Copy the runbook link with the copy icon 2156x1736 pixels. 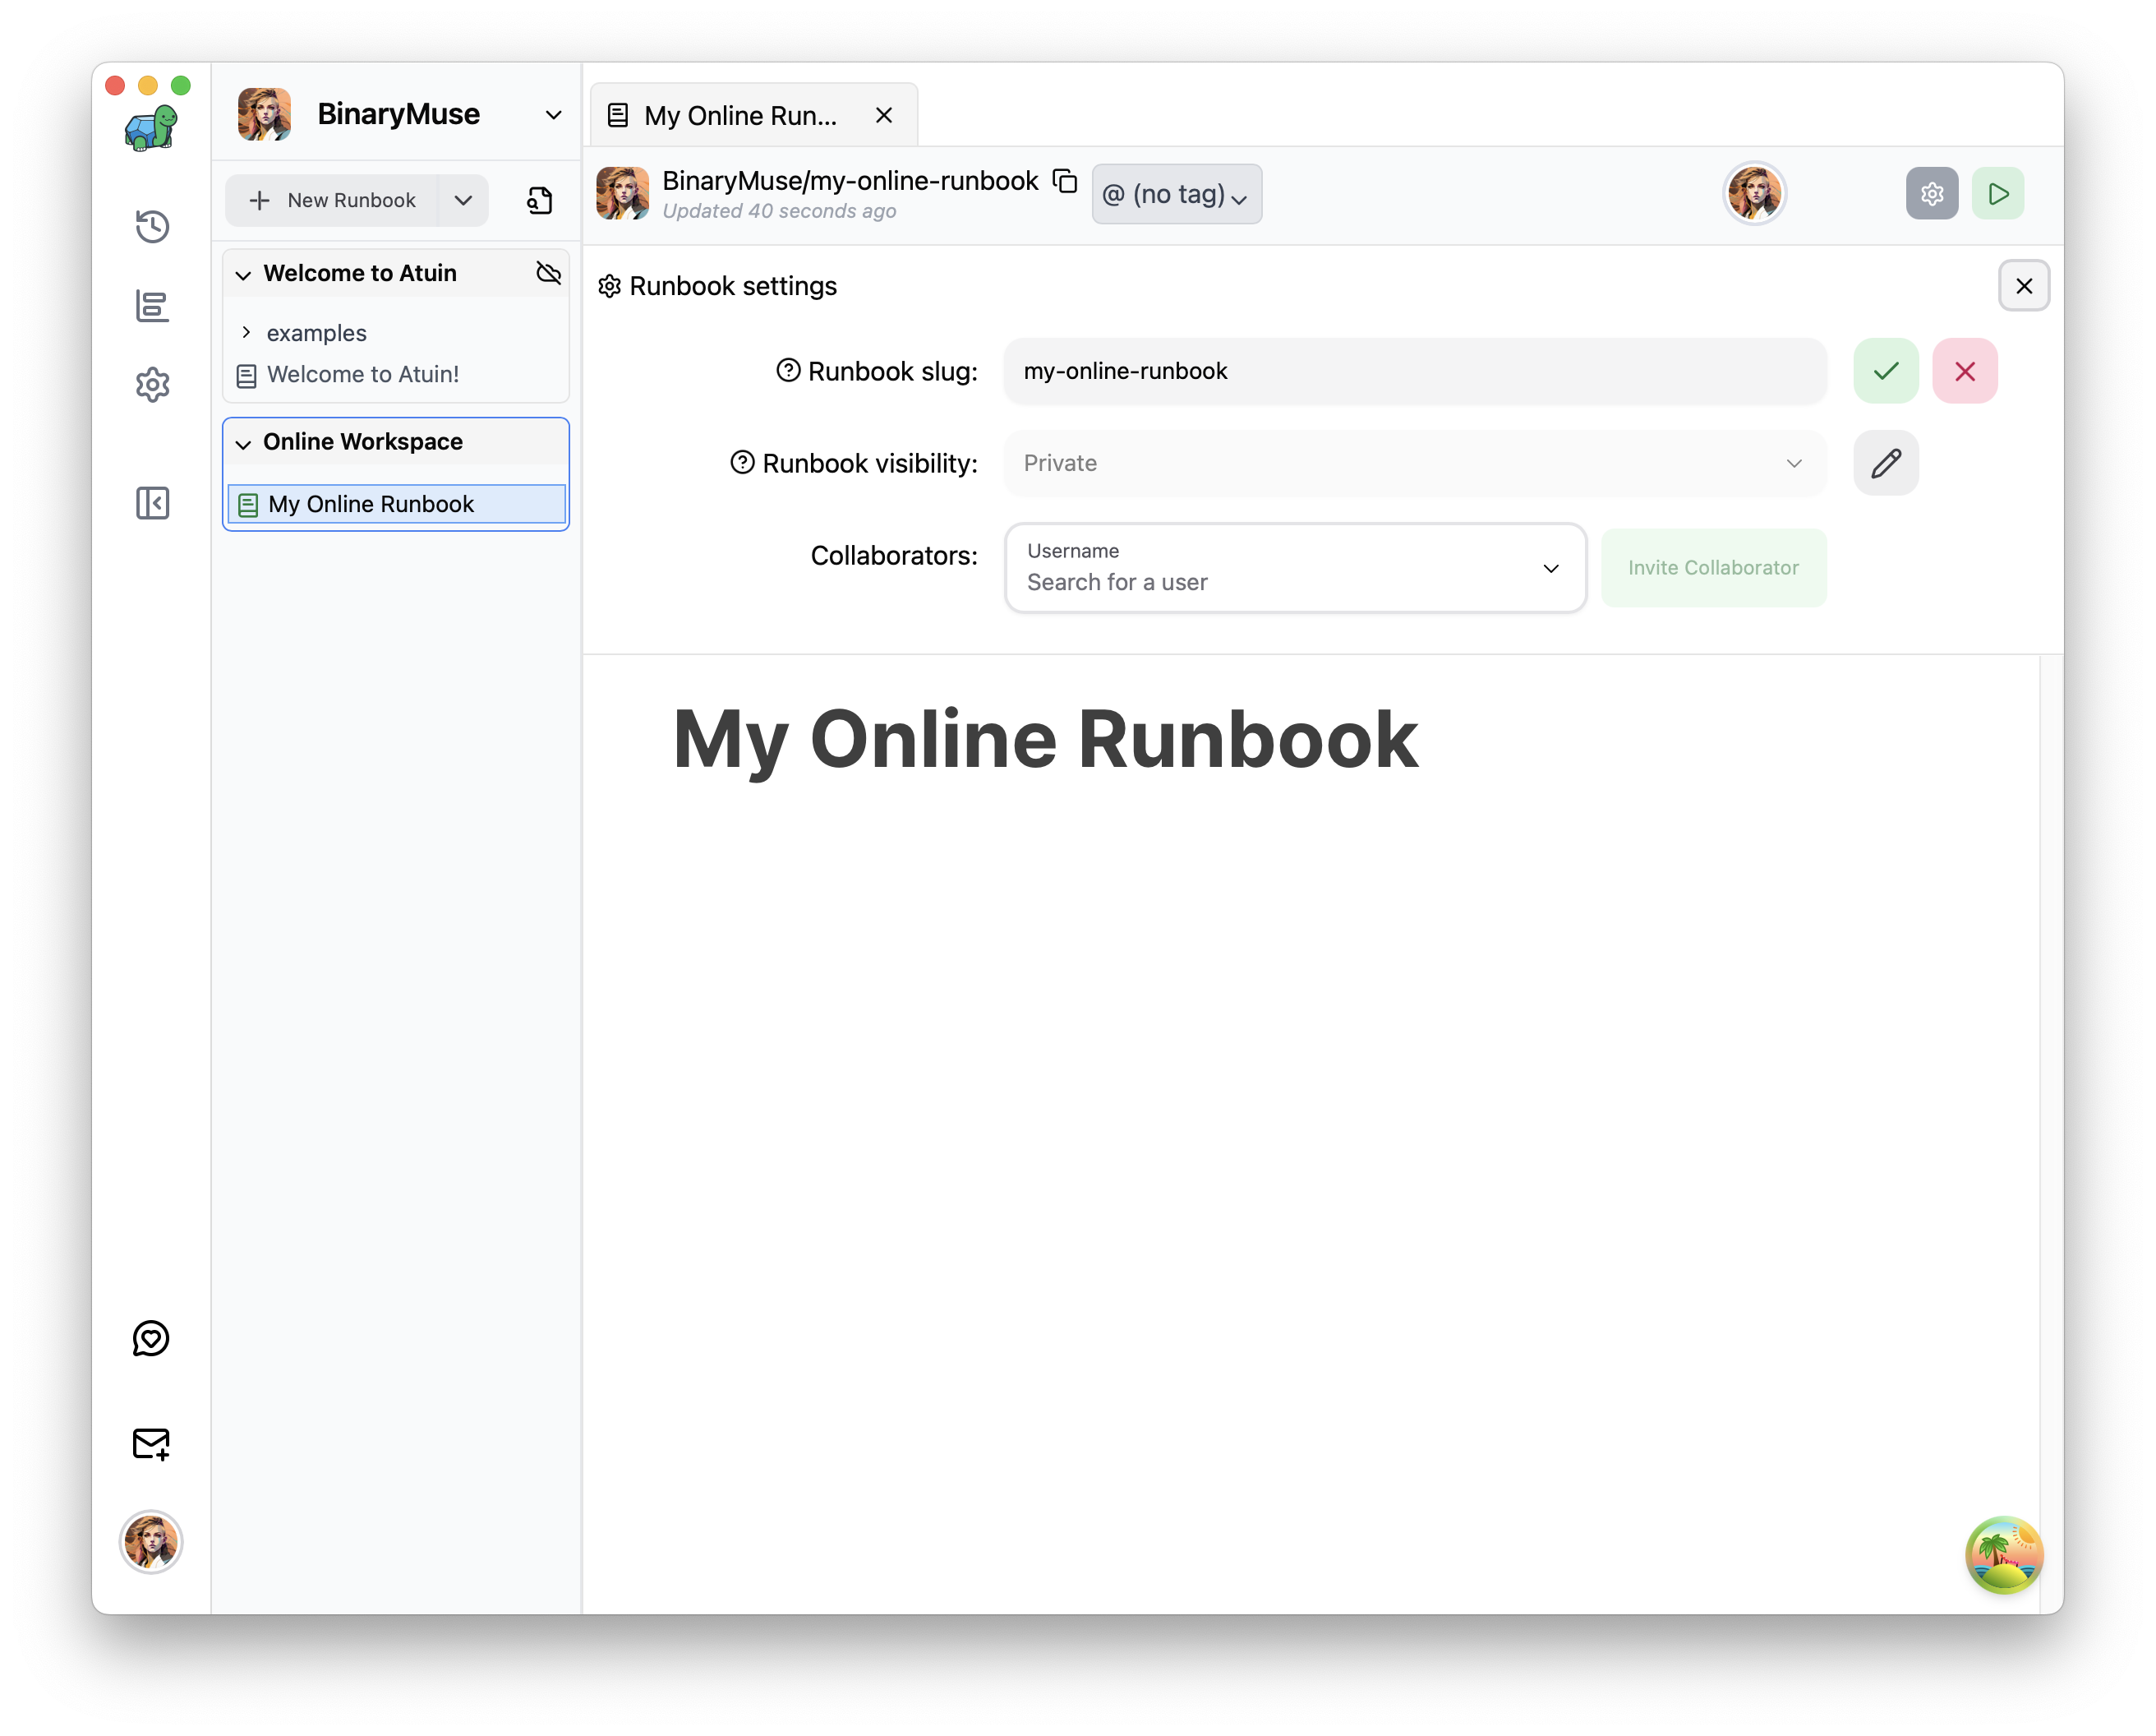point(1065,181)
